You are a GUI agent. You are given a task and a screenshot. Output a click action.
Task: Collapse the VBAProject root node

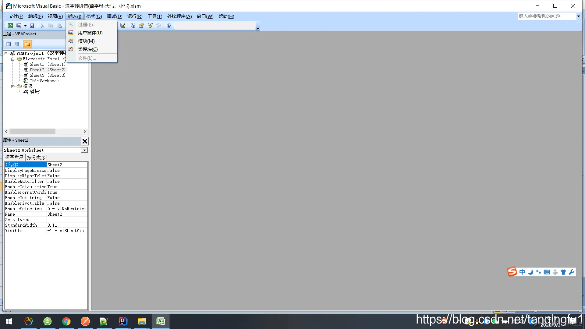(6, 54)
